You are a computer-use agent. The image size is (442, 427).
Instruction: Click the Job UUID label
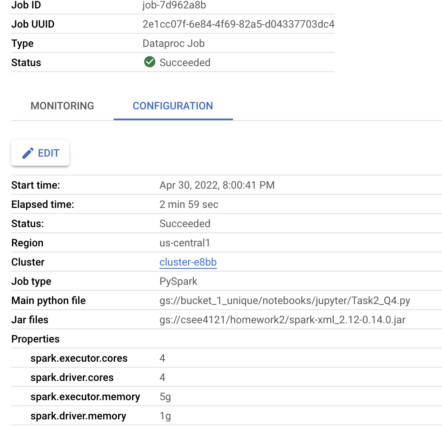coord(33,24)
